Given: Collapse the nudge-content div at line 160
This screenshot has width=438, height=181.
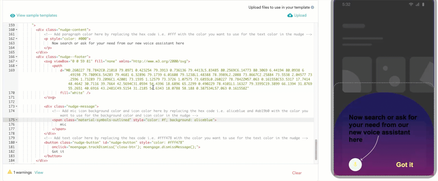Looking at the screenshot, I should pos(16,30).
